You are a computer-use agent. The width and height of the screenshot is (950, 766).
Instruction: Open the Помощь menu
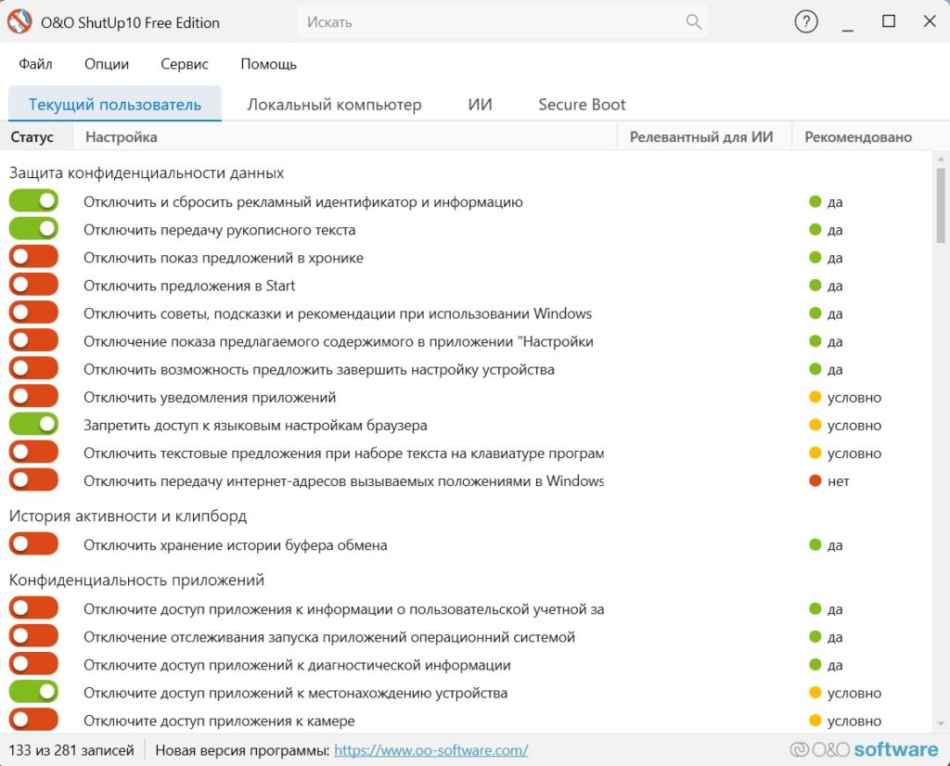[x=268, y=64]
